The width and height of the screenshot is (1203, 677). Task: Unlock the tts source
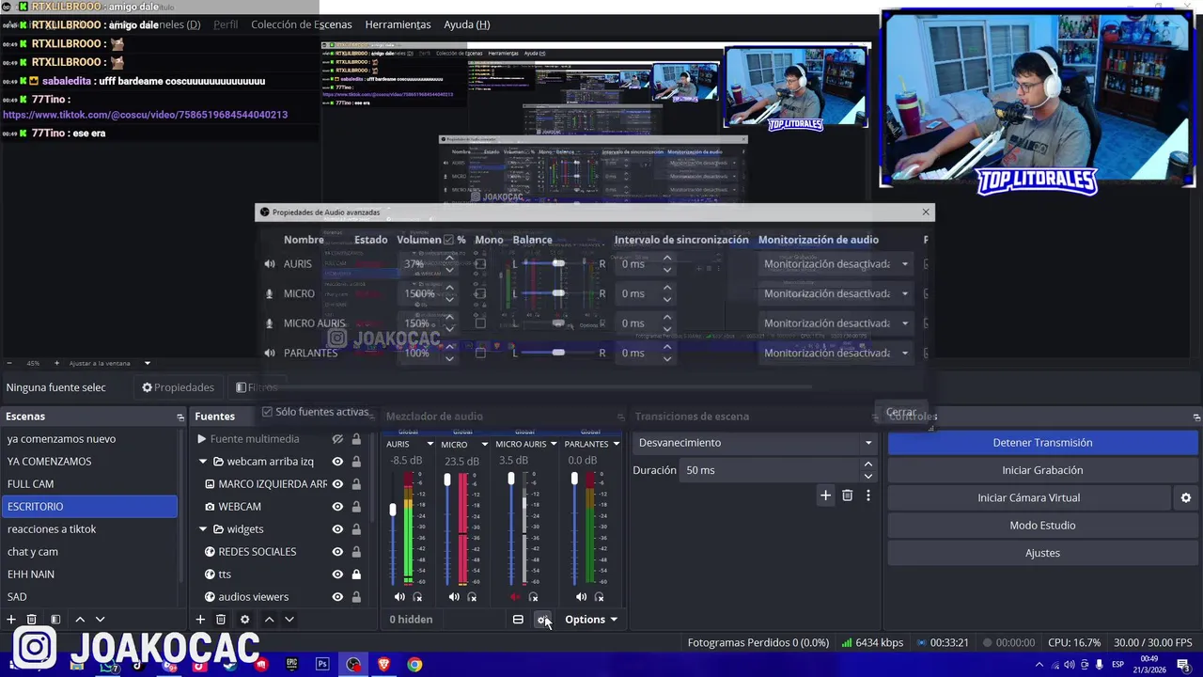pos(356,575)
